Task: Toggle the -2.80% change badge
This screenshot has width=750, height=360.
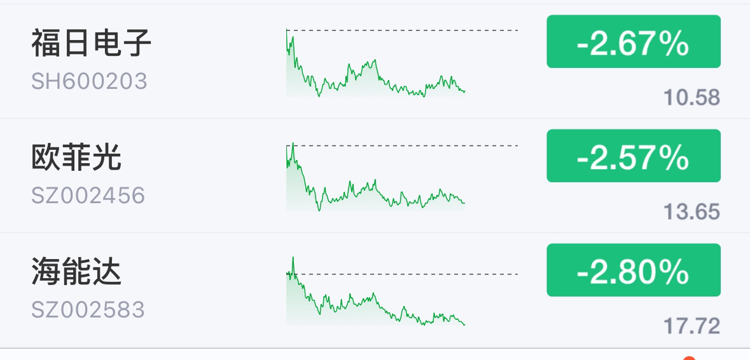Action: coord(634,270)
